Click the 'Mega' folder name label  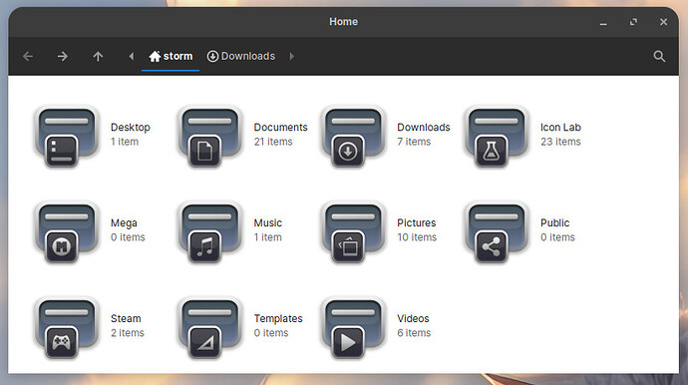click(x=124, y=223)
